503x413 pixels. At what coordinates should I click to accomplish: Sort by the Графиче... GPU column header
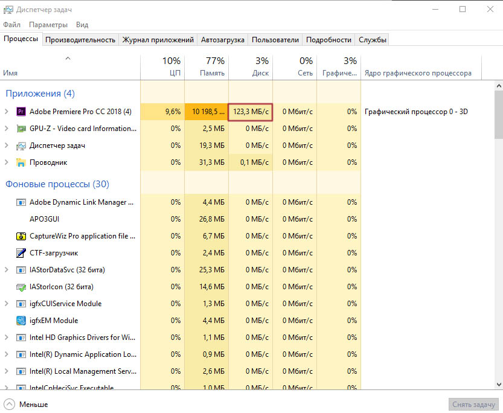tap(339, 68)
